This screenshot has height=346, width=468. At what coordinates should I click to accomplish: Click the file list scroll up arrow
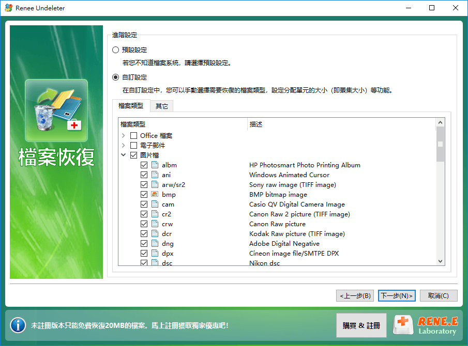tap(440, 122)
